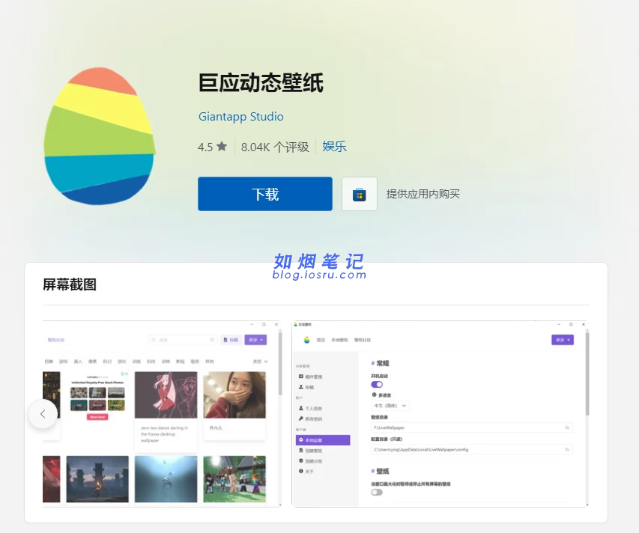Click the search box in gallery screenshot
The width and height of the screenshot is (639, 533).
coord(183,340)
